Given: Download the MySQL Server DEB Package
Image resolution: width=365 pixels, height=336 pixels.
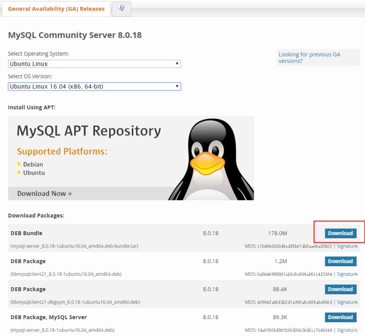Looking at the screenshot, I should 340,317.
